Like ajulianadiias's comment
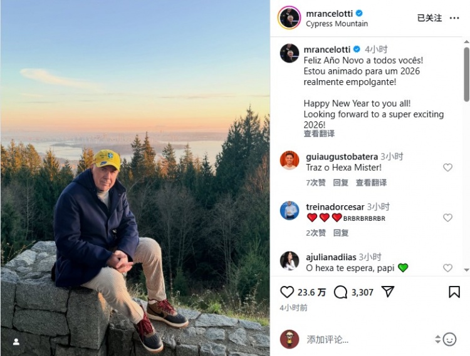470x356 pixels. [447, 268]
